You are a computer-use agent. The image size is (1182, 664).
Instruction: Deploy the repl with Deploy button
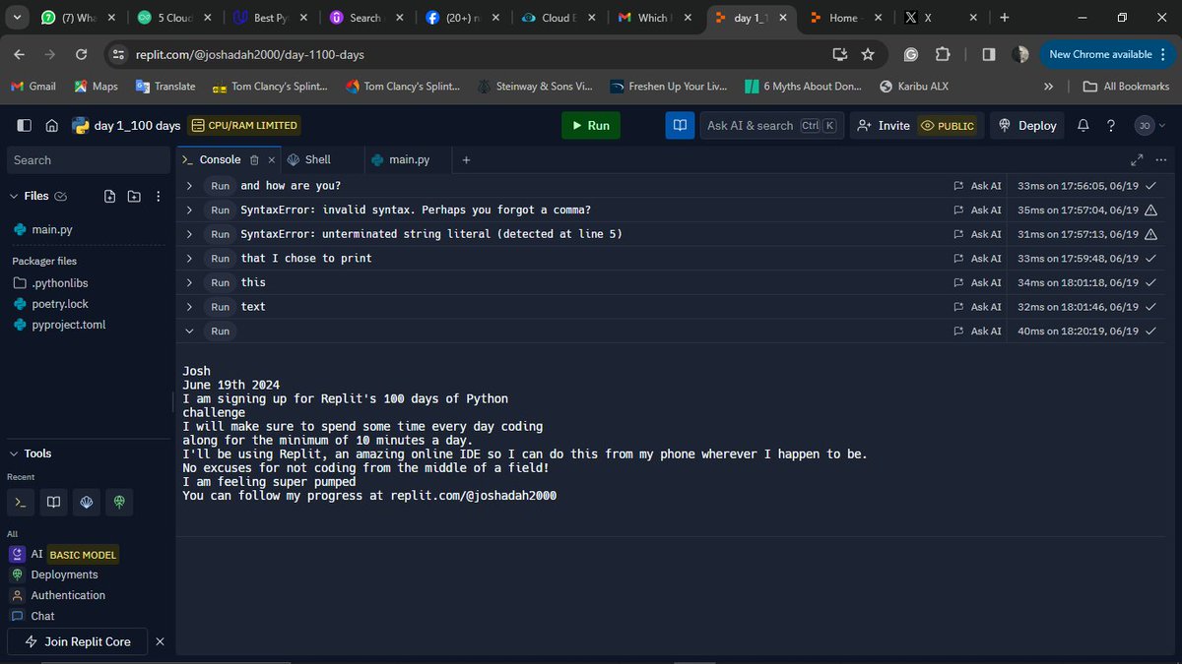coord(1027,125)
